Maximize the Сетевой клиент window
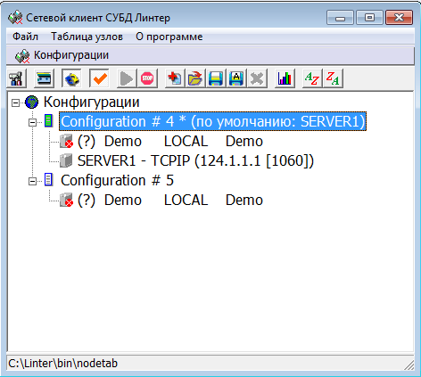Screen dimensions: 421x377 (x=369, y=18)
